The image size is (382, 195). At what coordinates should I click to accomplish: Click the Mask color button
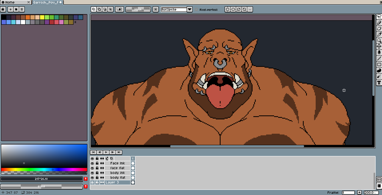click(x=138, y=10)
